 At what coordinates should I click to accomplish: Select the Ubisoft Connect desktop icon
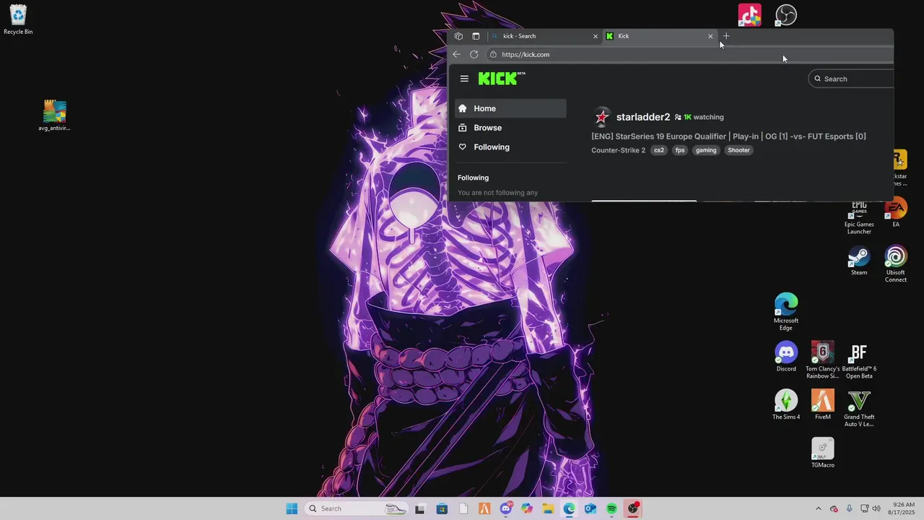click(x=896, y=264)
